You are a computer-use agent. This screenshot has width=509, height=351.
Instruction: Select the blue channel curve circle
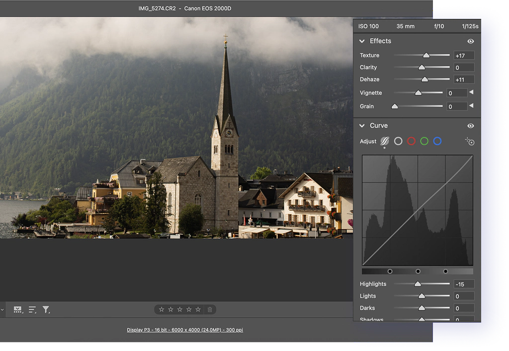click(437, 141)
